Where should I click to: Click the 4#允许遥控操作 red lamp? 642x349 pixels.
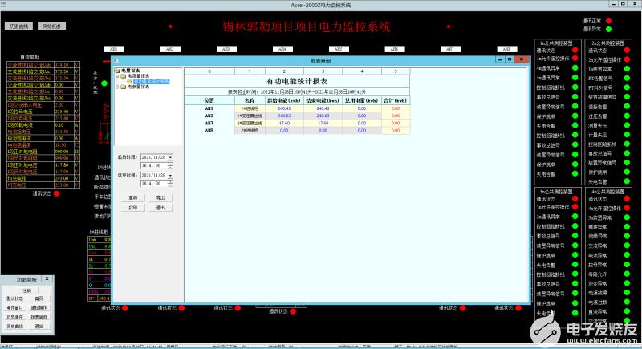coord(627,208)
